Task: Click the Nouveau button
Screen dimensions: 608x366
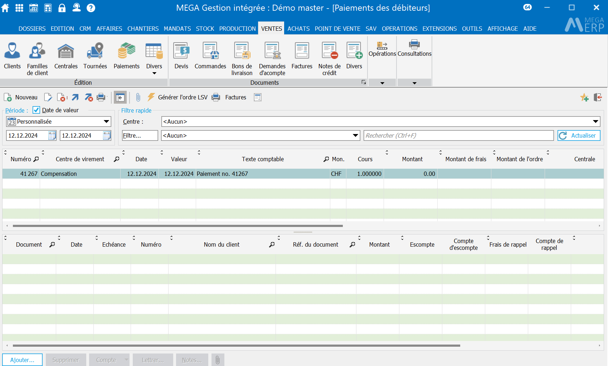Action: click(21, 97)
